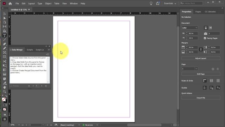The image size is (225, 127).
Task: Toggle Show Rulers button
Action: pyautogui.click(x=205, y=81)
